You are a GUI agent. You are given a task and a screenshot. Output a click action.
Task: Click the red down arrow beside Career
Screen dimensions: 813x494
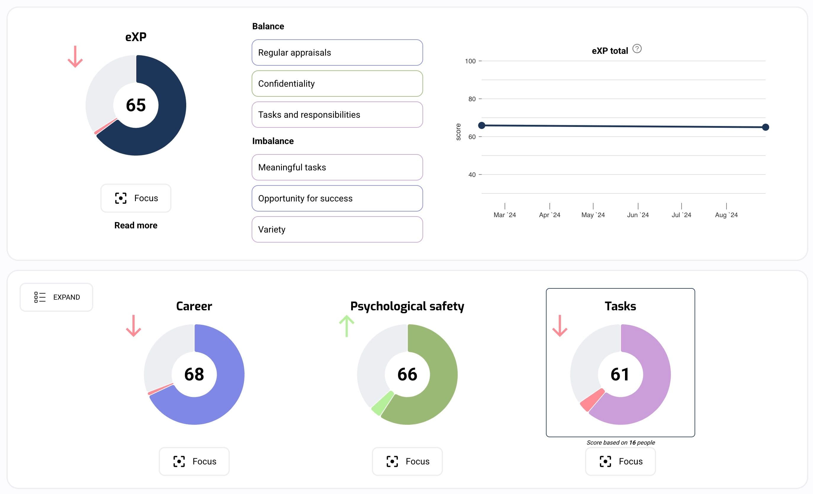[x=134, y=326]
